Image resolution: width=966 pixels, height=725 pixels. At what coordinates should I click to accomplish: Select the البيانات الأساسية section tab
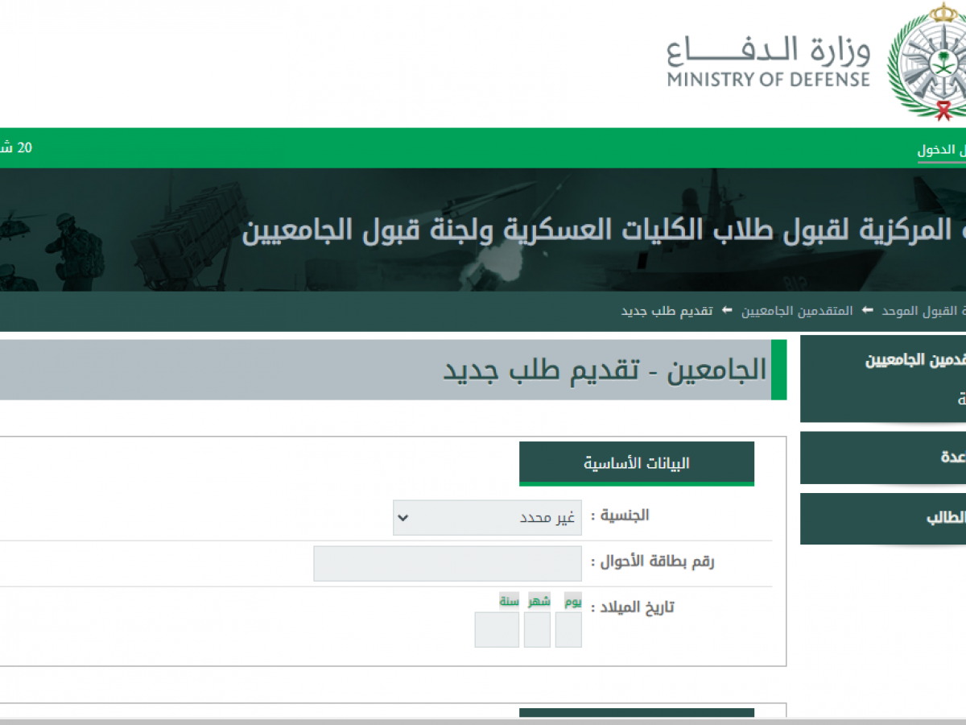[x=636, y=463]
